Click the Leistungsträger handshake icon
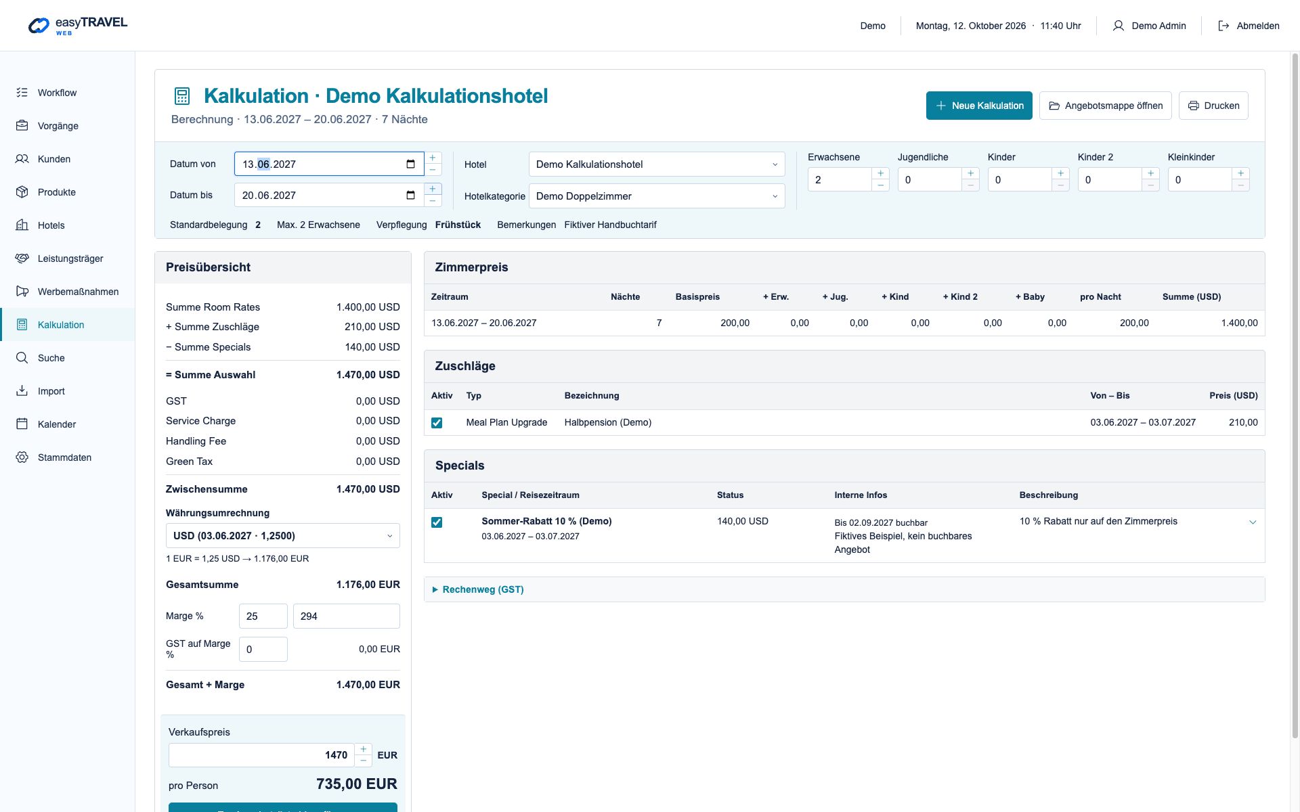 coord(22,258)
